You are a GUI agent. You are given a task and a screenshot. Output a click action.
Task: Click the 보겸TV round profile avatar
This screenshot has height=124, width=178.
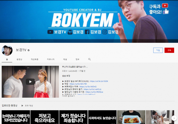click(7, 50)
